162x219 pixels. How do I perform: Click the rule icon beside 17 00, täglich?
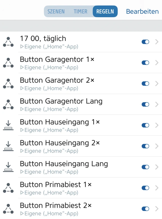[x=8, y=42]
